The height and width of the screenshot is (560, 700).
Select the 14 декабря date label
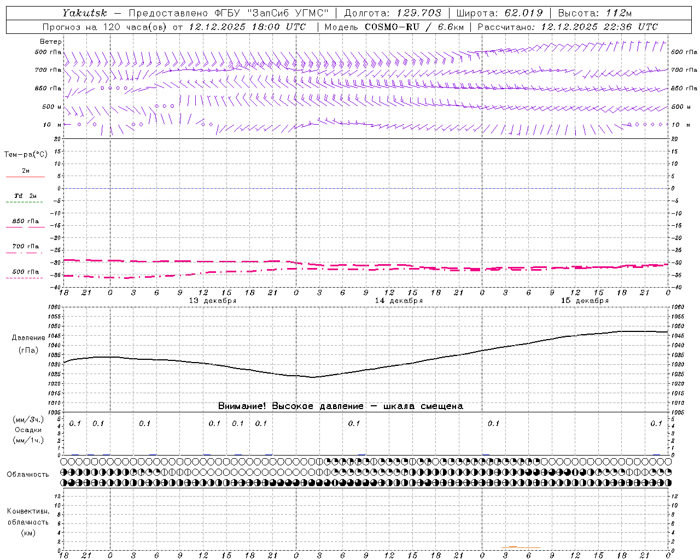[399, 301]
